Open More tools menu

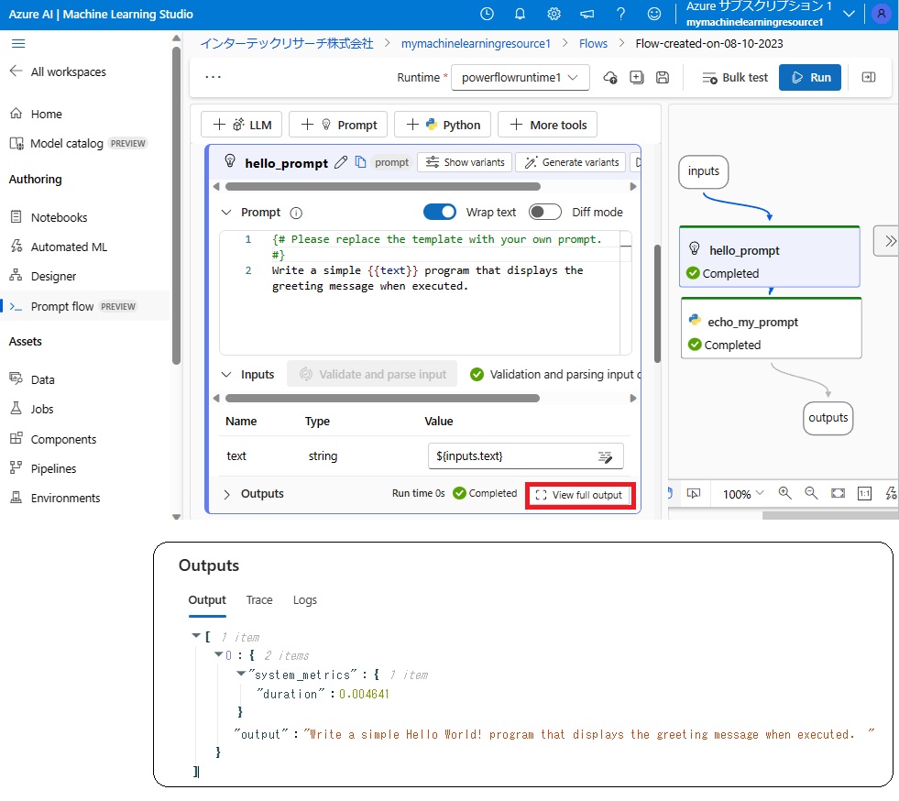click(547, 125)
